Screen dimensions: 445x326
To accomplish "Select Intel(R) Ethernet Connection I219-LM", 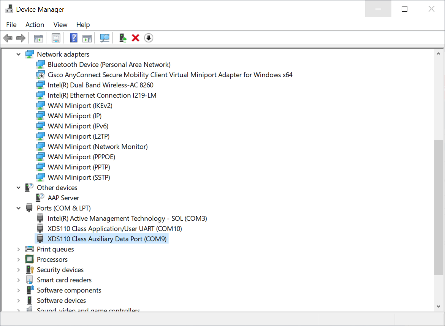I will pos(102,95).
